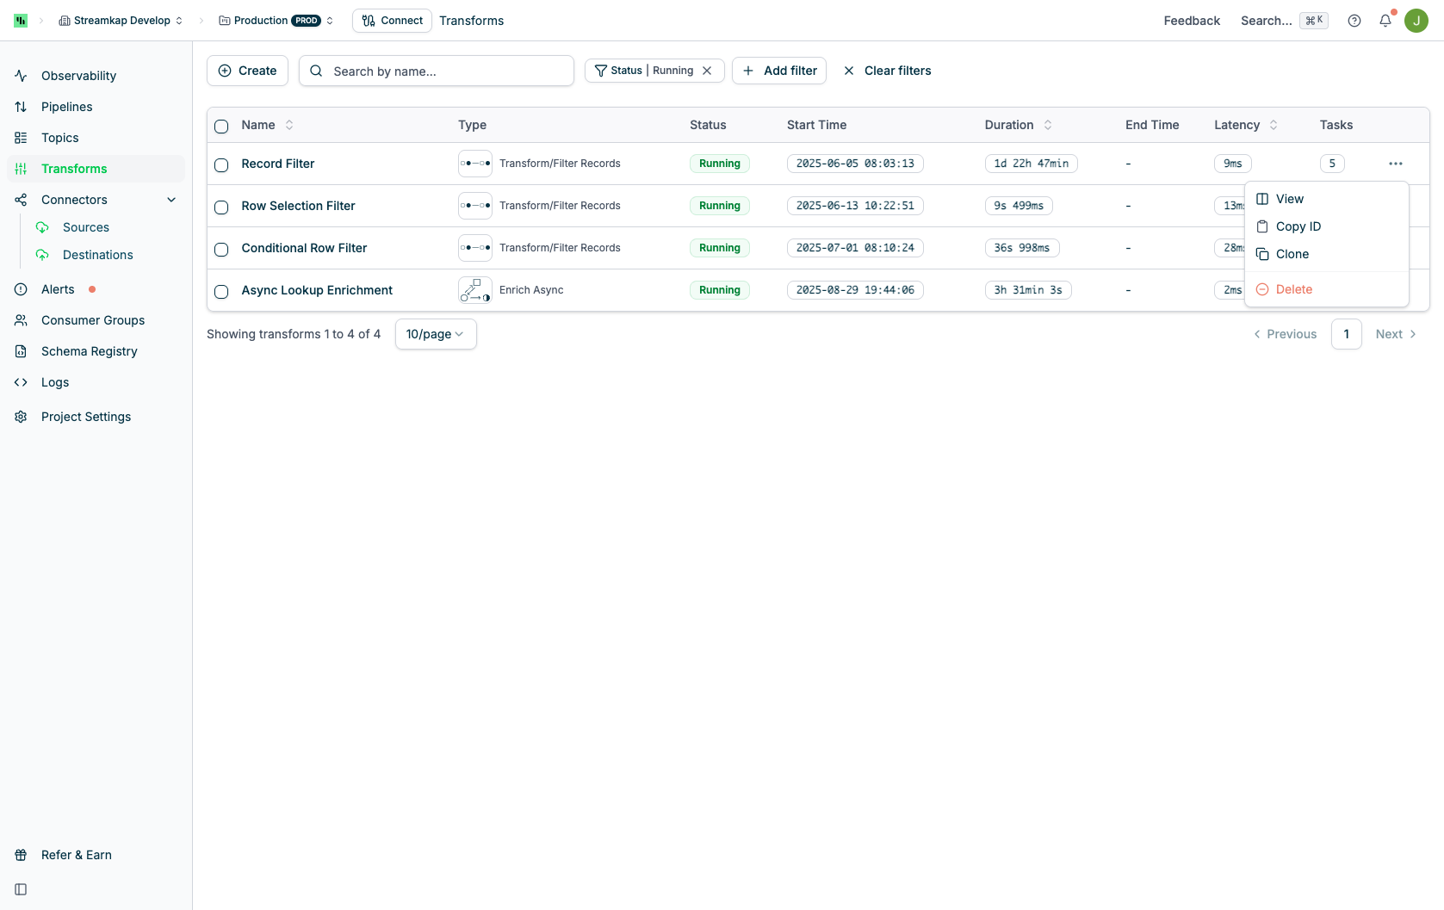Click the Create button

tap(247, 71)
